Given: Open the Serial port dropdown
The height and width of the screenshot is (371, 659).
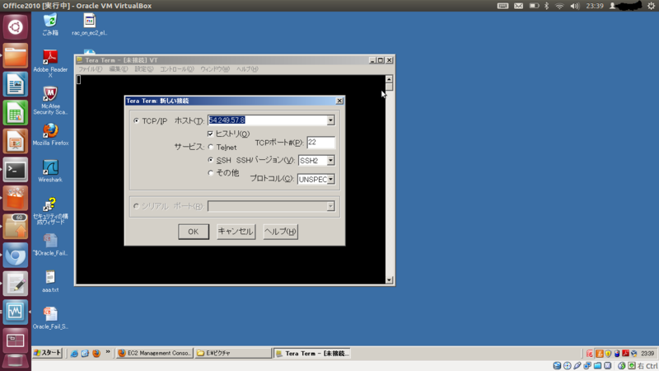Looking at the screenshot, I should coord(331,206).
